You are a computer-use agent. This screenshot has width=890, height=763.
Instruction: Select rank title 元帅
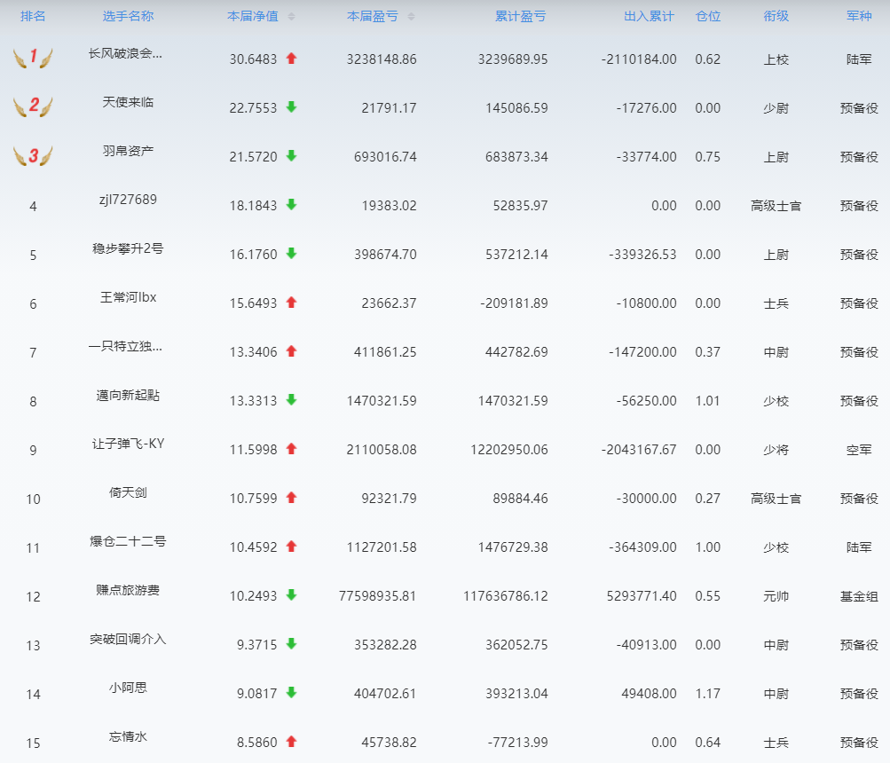[776, 596]
